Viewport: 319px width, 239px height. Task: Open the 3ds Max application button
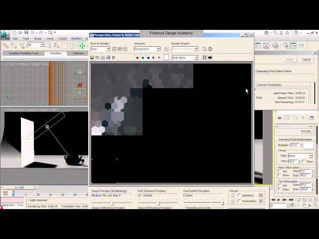5,35
